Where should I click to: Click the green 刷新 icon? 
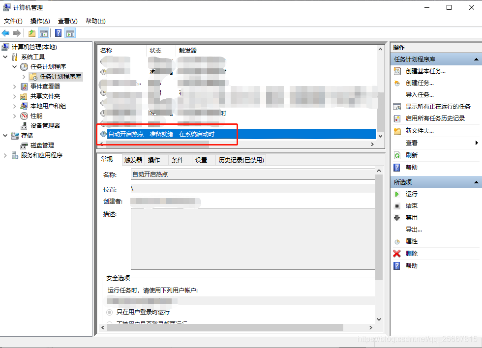tap(397, 155)
